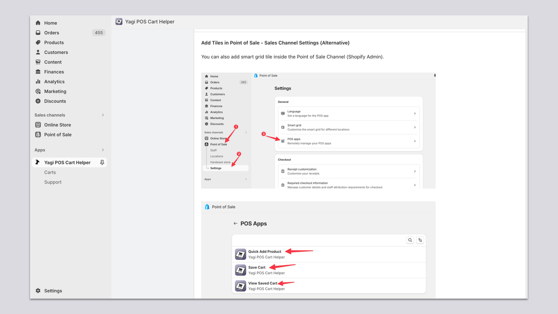Screen dimensions: 558x314
Task: Click the Customers person icon
Action: click(38, 52)
